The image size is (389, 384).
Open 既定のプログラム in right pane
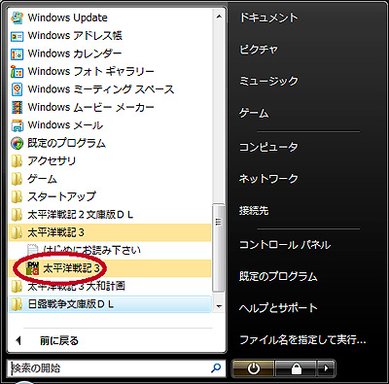click(x=278, y=276)
